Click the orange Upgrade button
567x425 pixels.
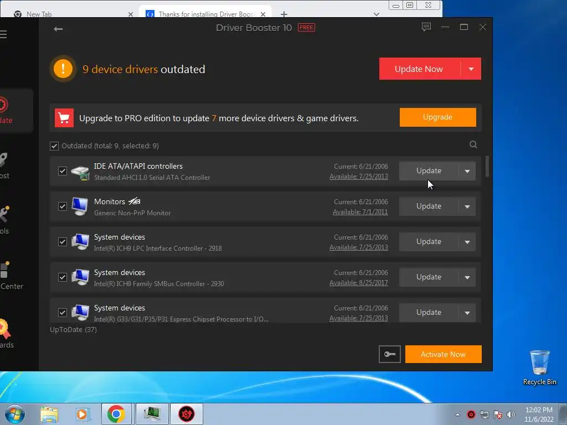point(437,117)
